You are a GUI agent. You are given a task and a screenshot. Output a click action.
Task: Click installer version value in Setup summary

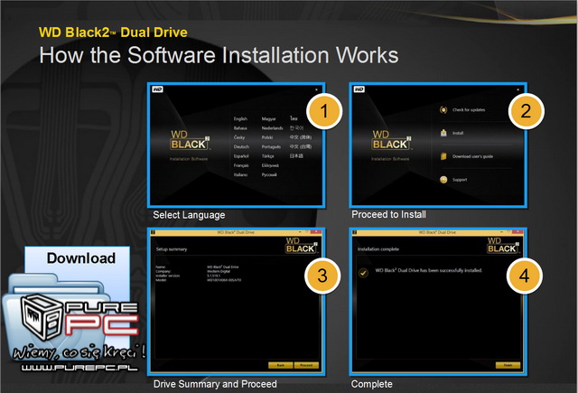point(213,276)
